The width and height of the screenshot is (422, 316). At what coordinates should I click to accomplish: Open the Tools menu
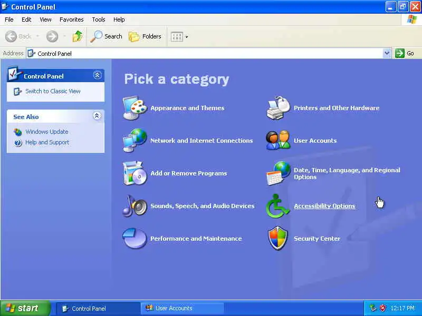(x=99, y=19)
